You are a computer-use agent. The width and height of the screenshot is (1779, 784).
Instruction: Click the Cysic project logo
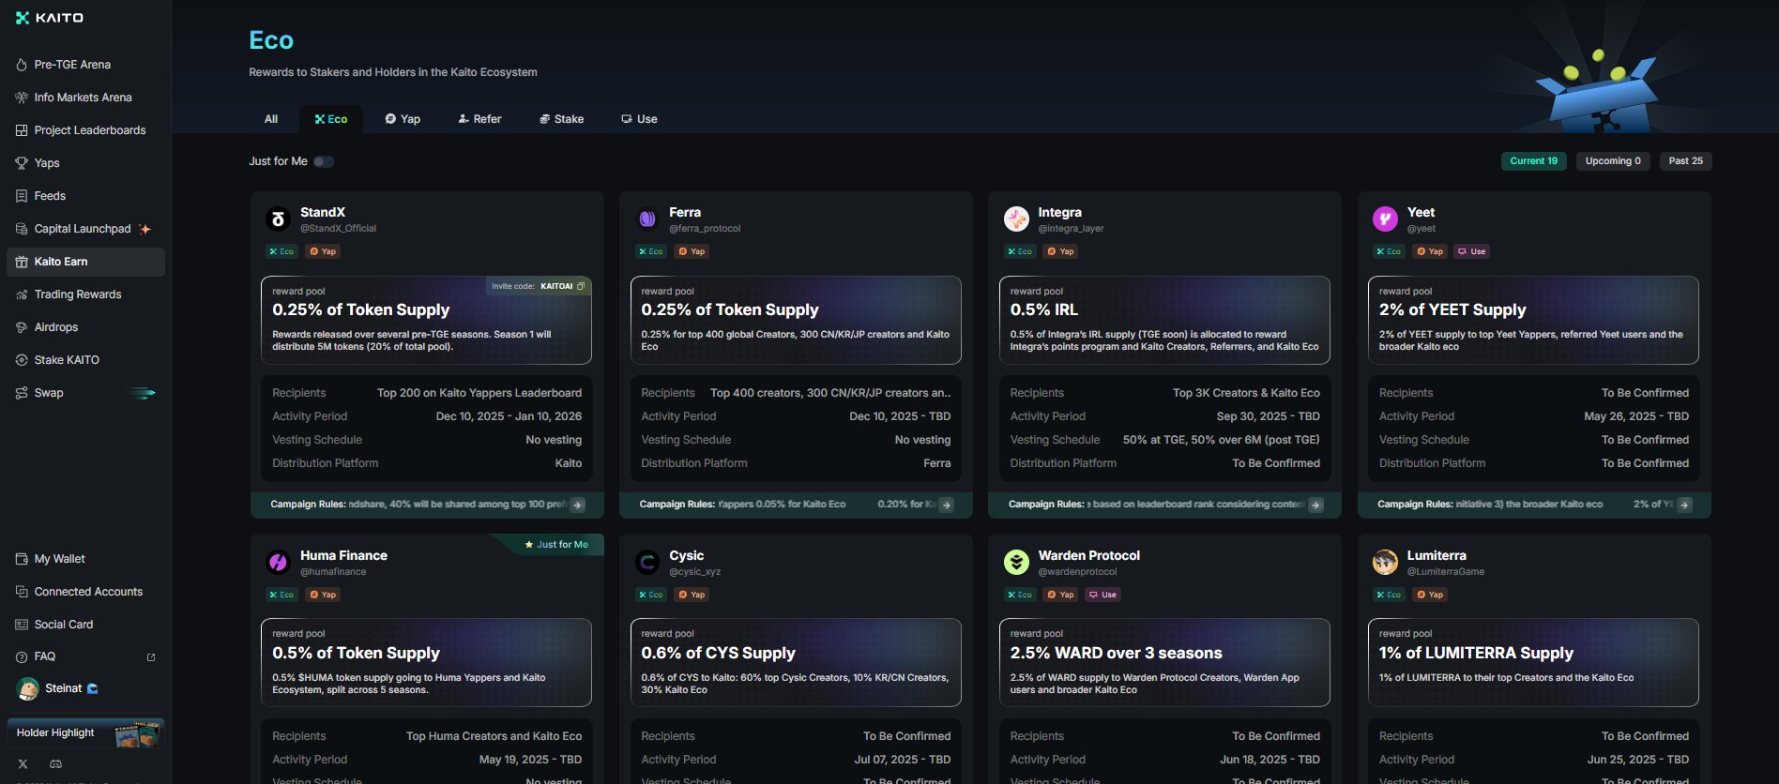(x=647, y=563)
